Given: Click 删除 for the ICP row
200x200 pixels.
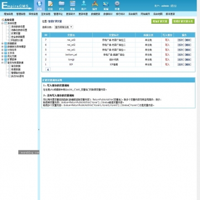Looking at the screenshot, I should (x=188, y=65).
